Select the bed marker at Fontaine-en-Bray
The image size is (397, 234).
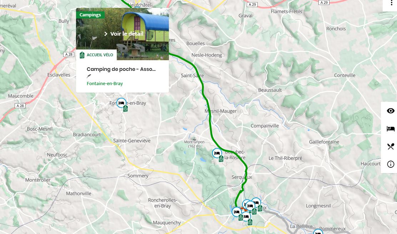tap(121, 103)
